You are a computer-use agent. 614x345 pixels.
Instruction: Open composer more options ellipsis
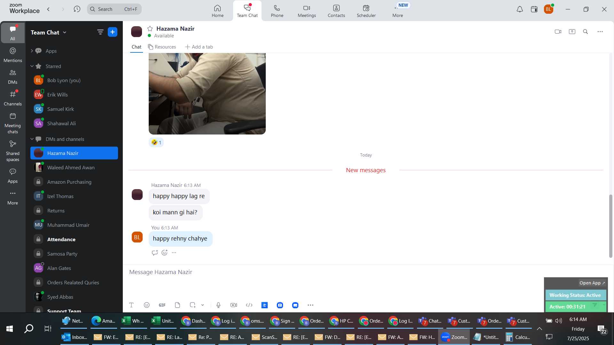coord(311,305)
